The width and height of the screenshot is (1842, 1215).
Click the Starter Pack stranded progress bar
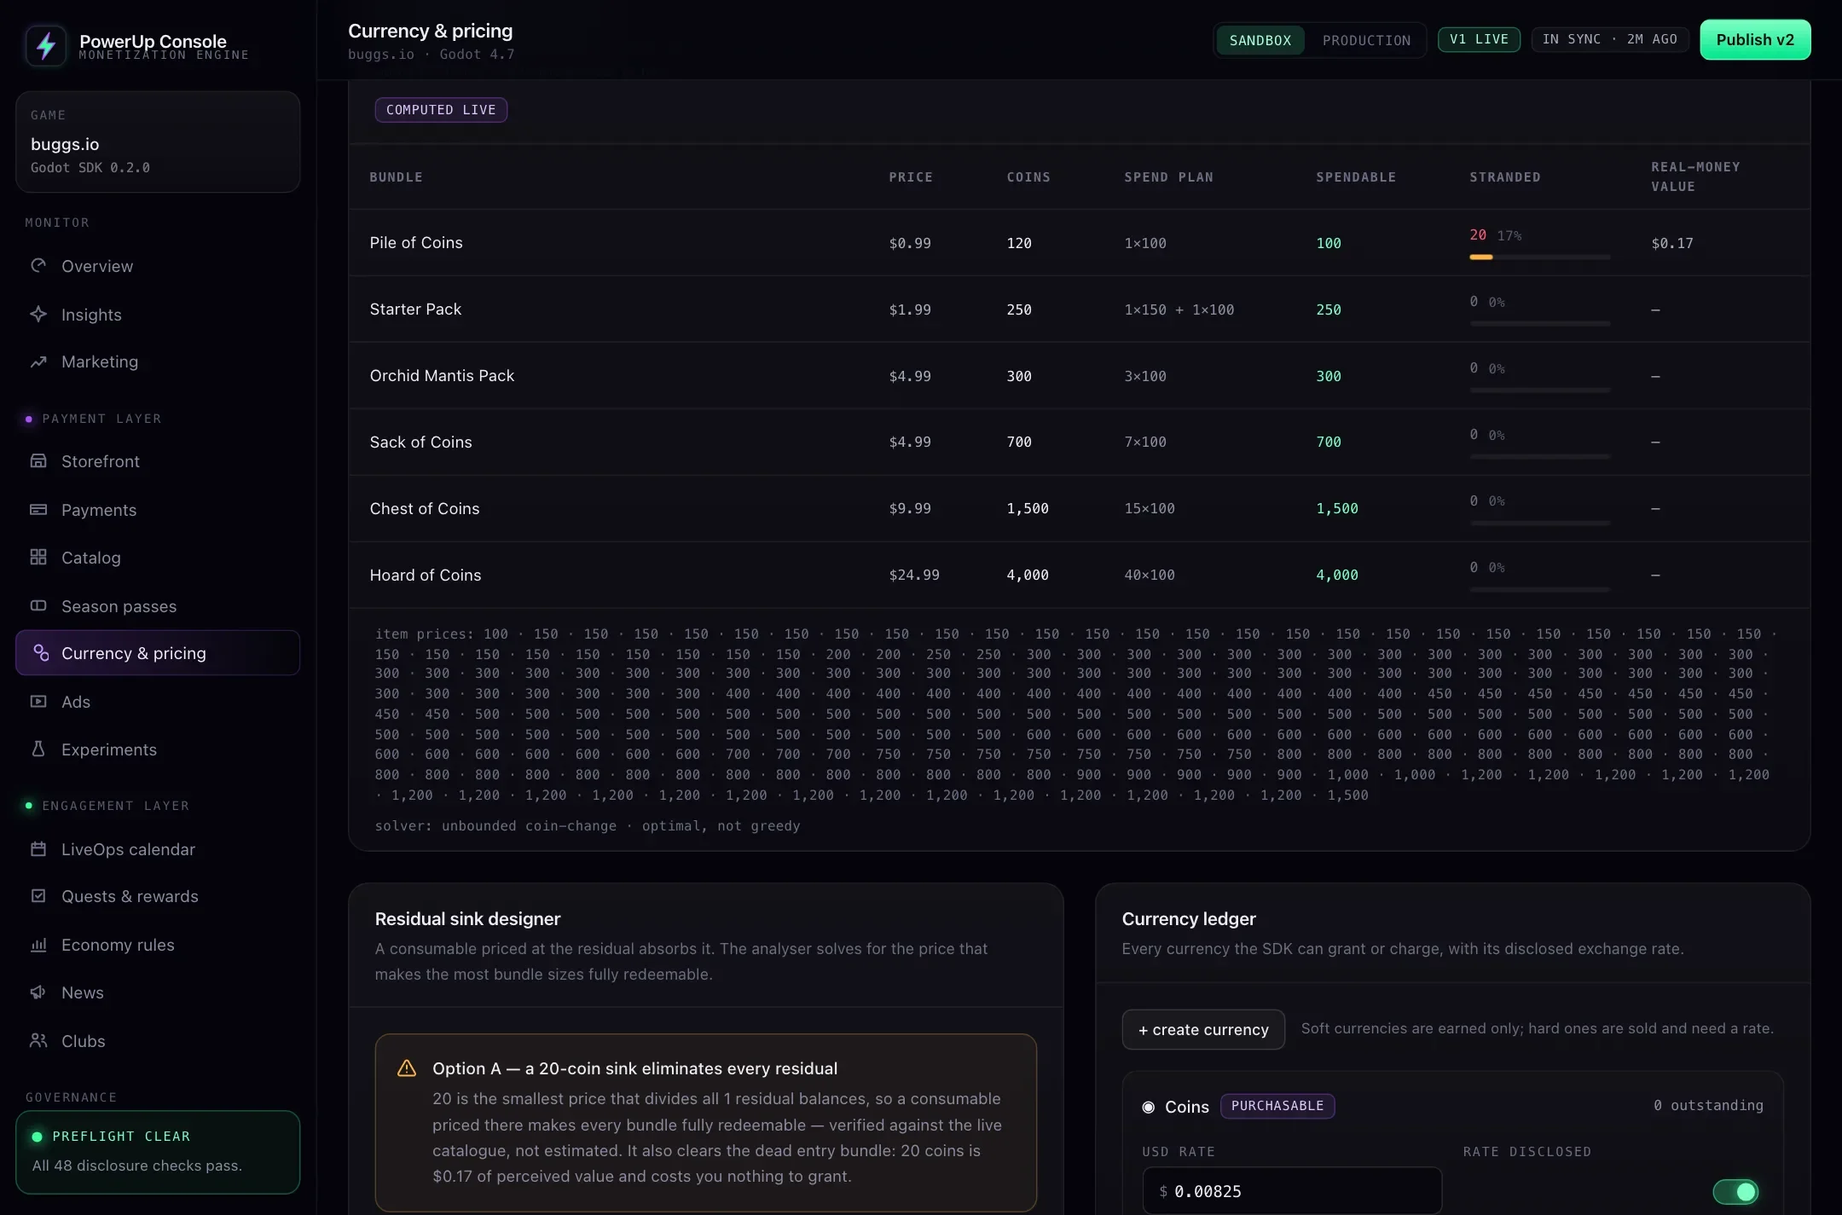coord(1540,323)
